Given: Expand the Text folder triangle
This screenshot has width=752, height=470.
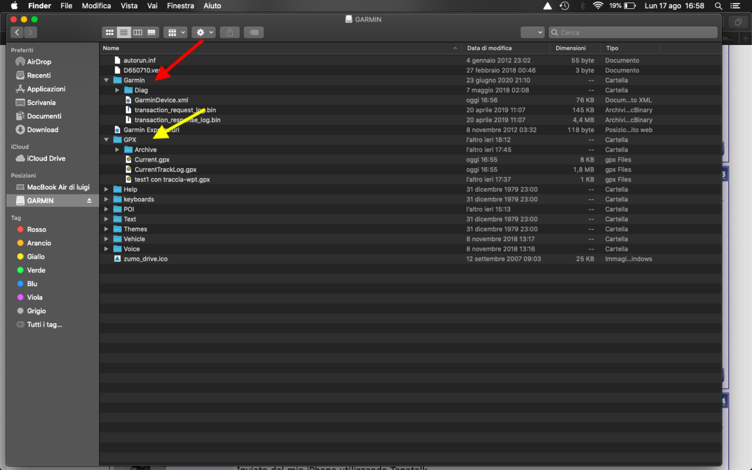Looking at the screenshot, I should [x=106, y=219].
